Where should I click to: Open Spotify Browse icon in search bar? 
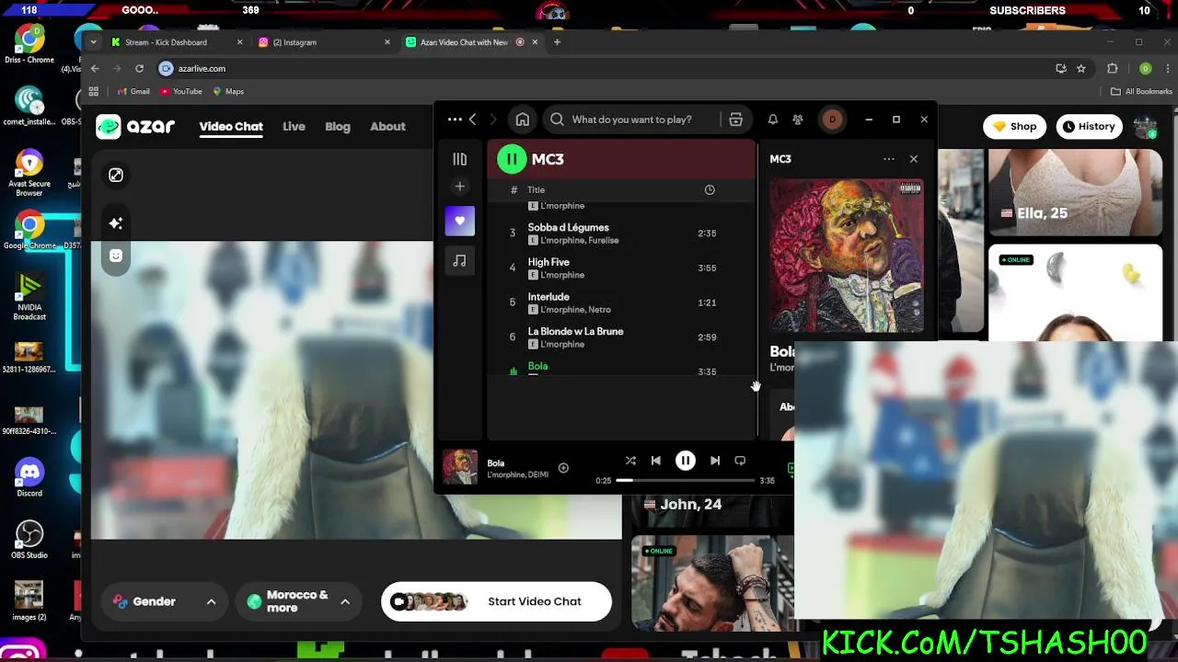735,120
